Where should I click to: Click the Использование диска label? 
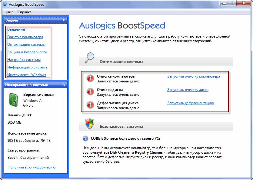[28, 134]
